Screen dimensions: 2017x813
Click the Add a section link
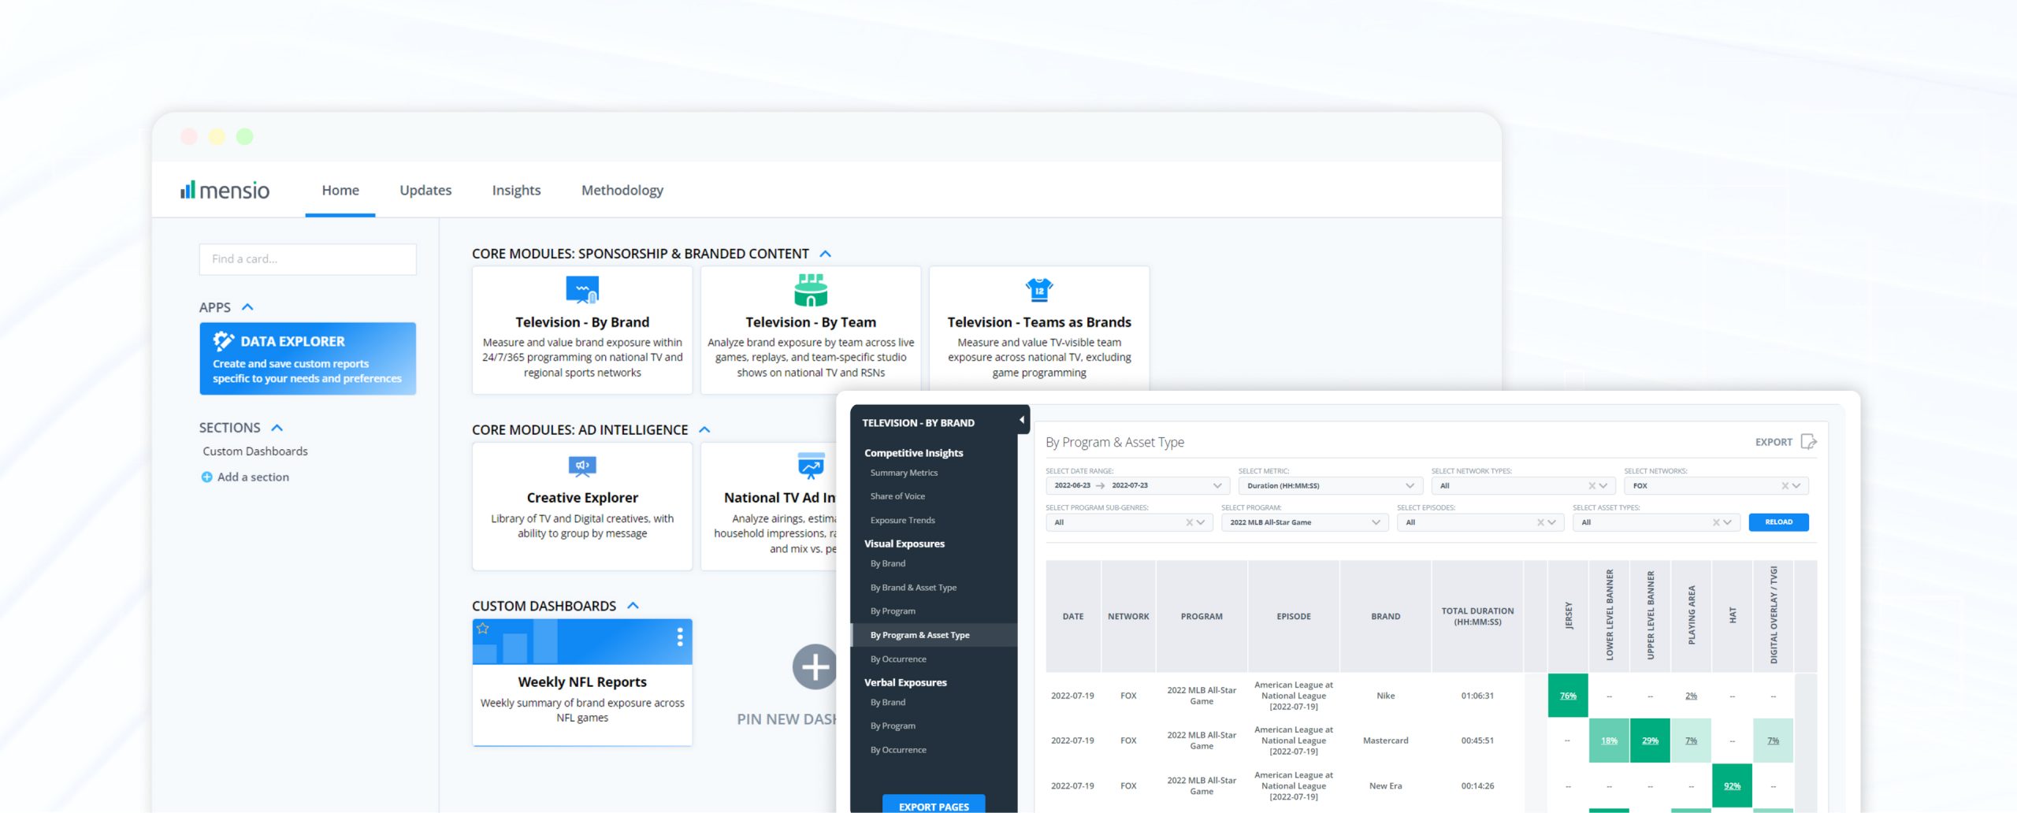coord(253,477)
